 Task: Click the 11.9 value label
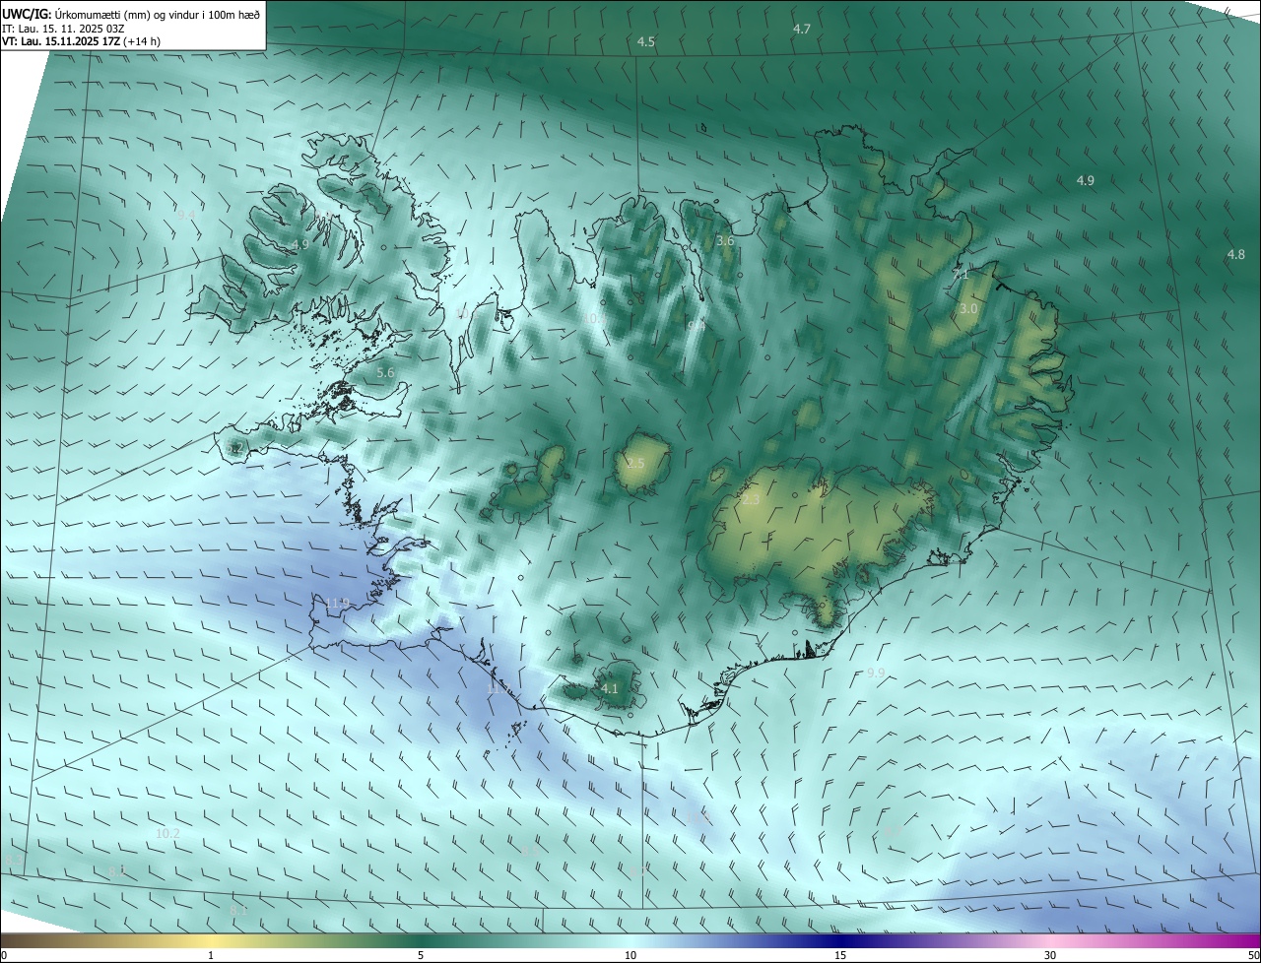click(x=337, y=603)
